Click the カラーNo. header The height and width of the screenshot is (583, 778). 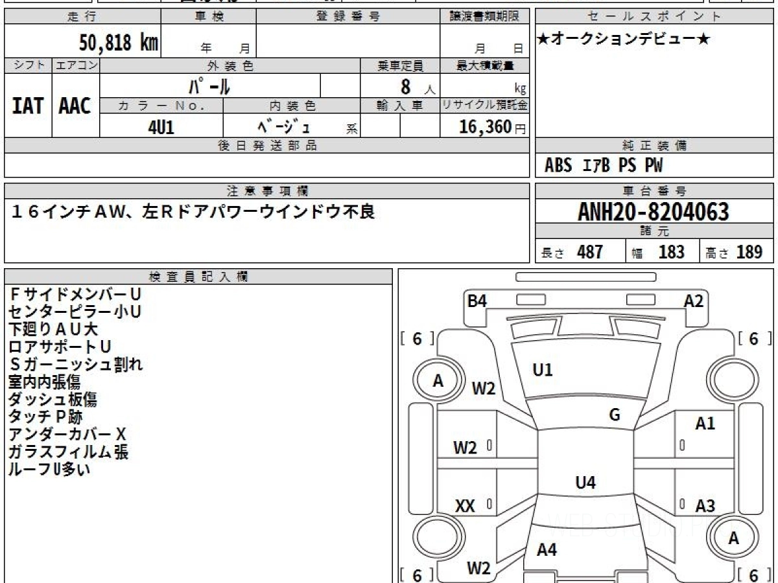pos(161,106)
